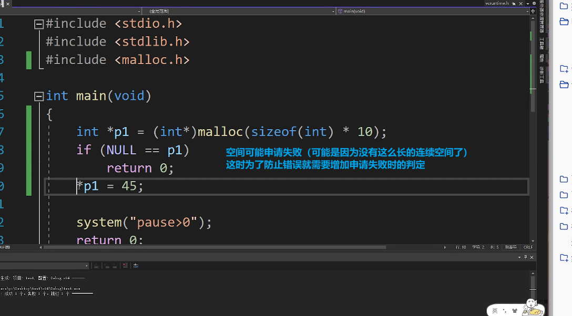Open the 诊断工具 side tab

[x=542, y=75]
